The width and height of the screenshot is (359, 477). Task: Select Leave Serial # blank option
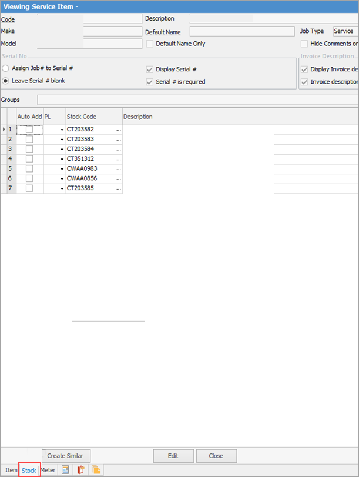coord(5,81)
